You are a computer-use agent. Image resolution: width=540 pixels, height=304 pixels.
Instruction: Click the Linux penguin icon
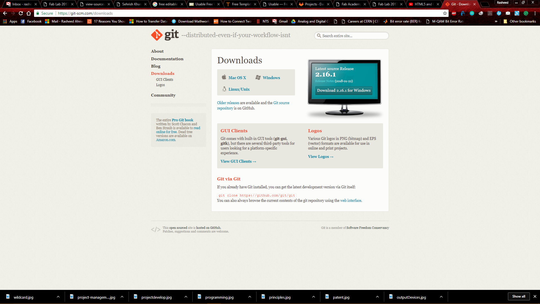coord(224,89)
